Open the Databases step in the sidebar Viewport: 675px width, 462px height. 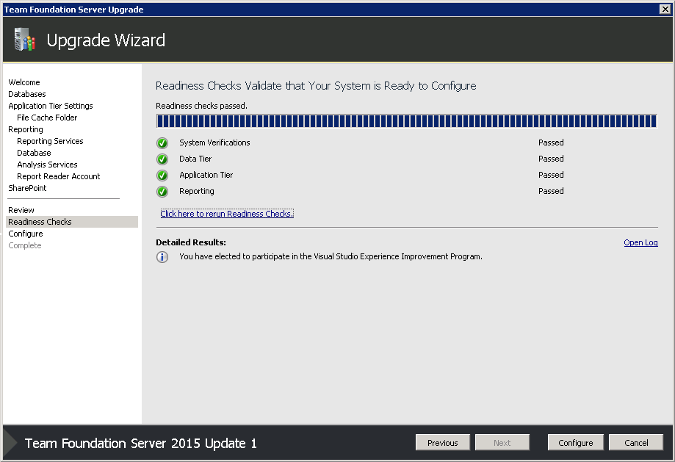(27, 94)
